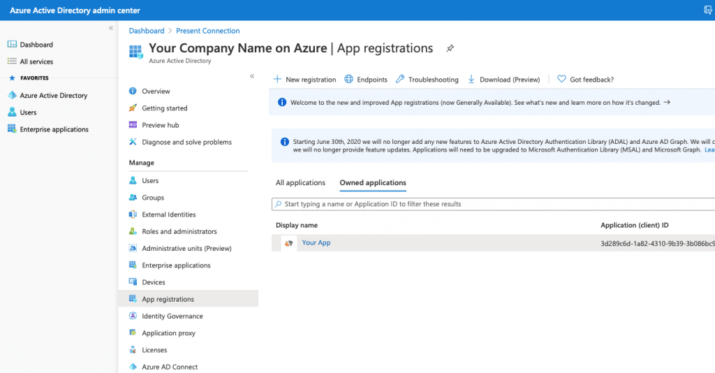Click the Application (client) ID column header
Screen dimensions: 715x373
coord(634,225)
